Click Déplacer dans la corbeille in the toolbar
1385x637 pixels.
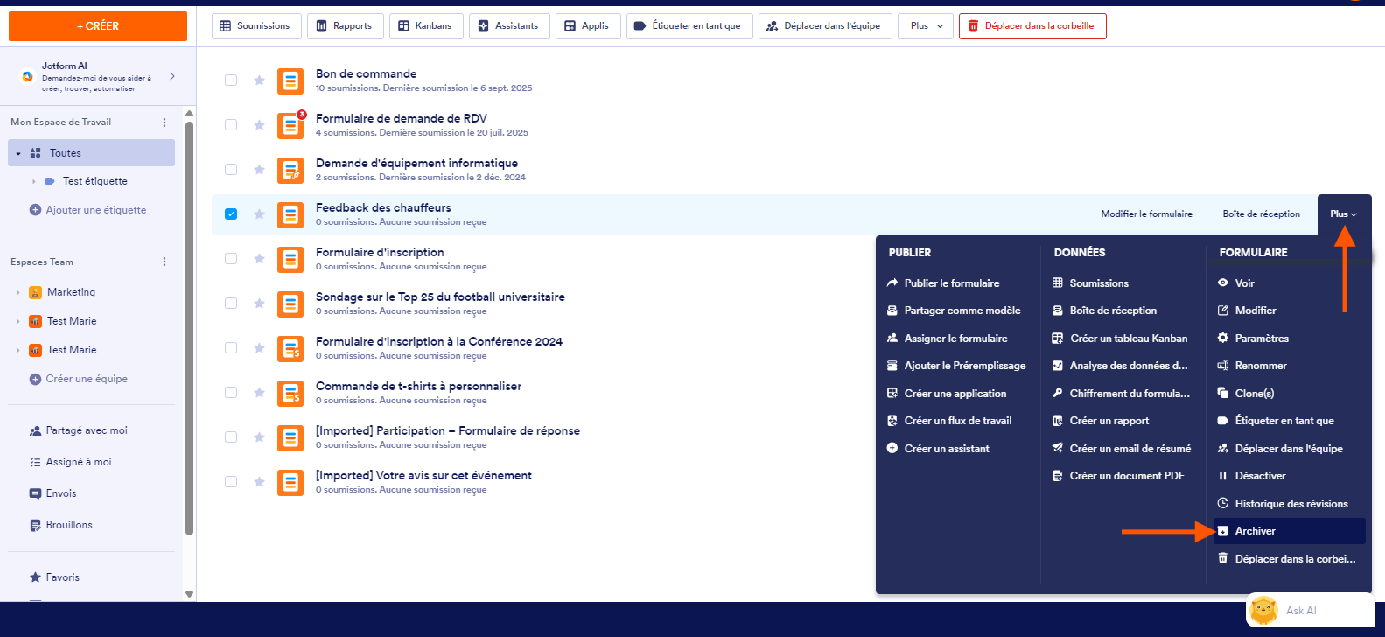tap(1032, 26)
